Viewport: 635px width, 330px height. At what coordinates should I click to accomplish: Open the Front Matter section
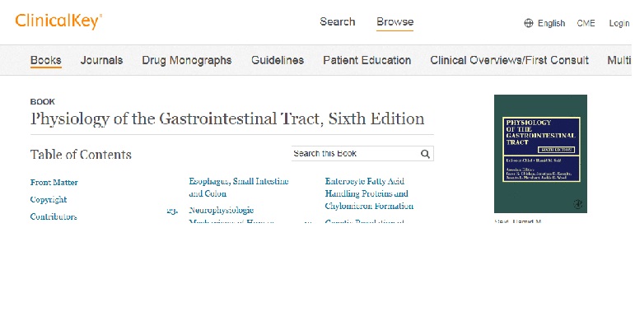(x=54, y=183)
